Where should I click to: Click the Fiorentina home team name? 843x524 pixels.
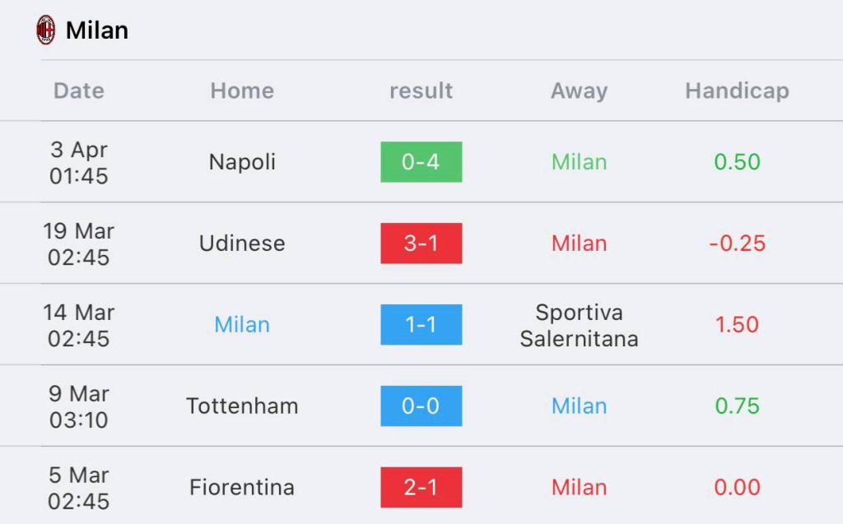(x=242, y=488)
